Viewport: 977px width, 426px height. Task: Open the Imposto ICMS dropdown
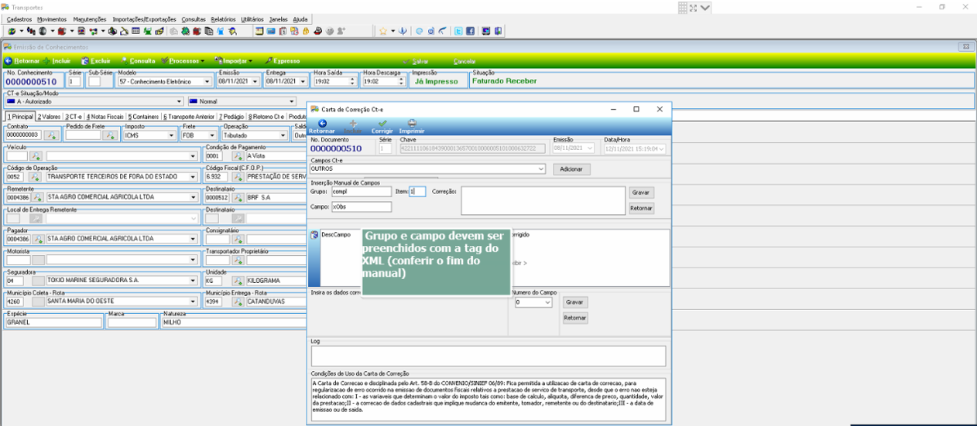click(x=173, y=135)
